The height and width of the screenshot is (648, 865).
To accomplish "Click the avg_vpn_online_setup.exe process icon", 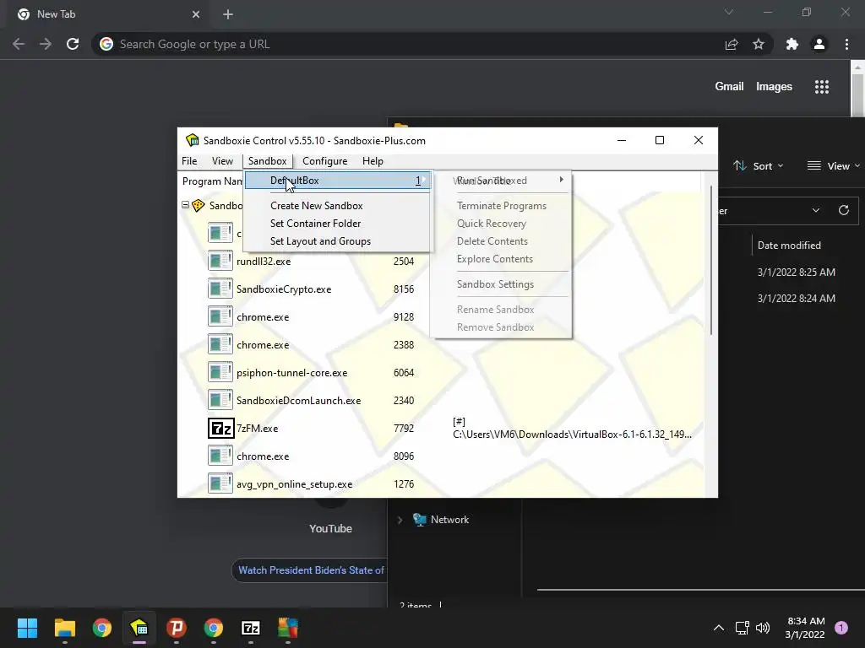I will 220,483.
